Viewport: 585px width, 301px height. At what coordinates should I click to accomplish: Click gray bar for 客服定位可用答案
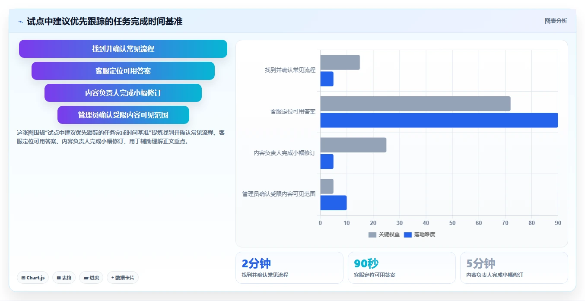pyautogui.click(x=415, y=104)
